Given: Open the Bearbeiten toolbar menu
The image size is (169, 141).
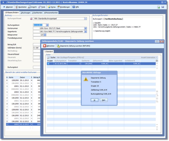Looking at the screenshot, I should pyautogui.click(x=21, y=7).
